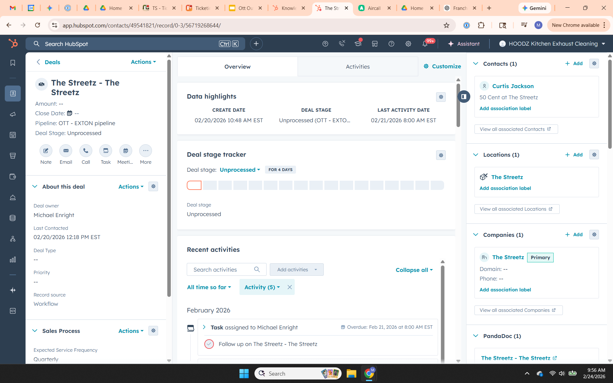Click the Note icon under deal name
Image resolution: width=613 pixels, height=383 pixels.
(46, 151)
